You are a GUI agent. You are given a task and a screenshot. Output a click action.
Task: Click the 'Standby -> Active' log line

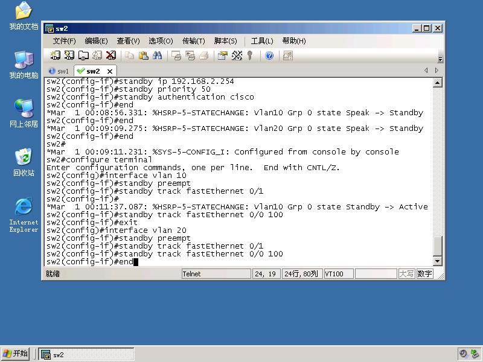pyautogui.click(x=237, y=207)
